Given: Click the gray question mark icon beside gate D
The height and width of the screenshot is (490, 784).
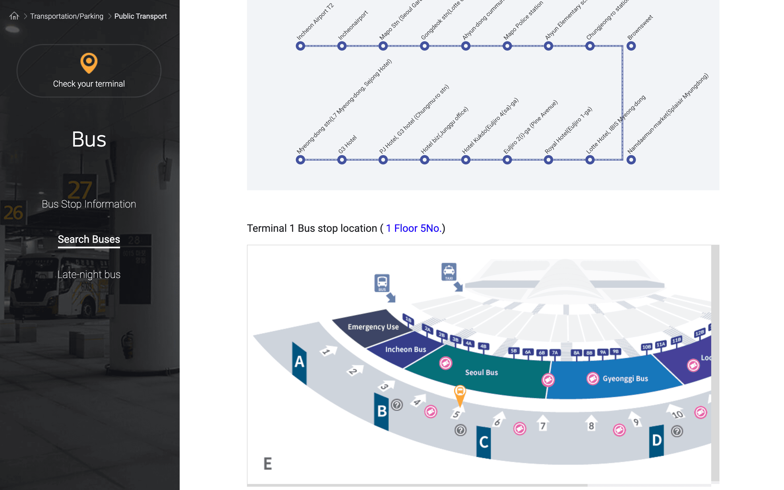Looking at the screenshot, I should [x=677, y=431].
